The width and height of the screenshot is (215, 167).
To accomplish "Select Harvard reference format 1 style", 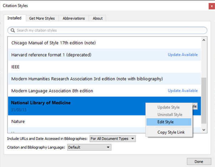I will [x=104, y=55].
